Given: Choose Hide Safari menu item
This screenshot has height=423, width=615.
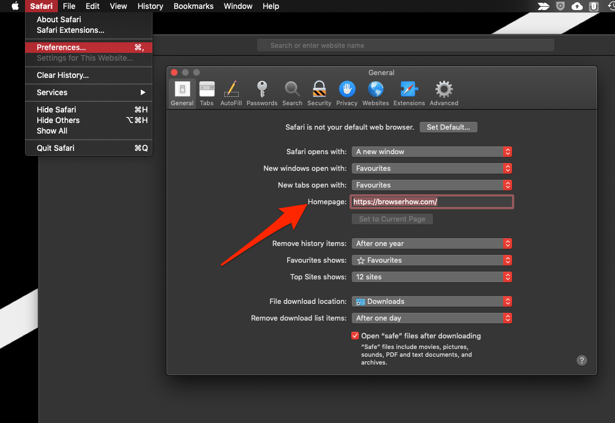Looking at the screenshot, I should (x=88, y=110).
